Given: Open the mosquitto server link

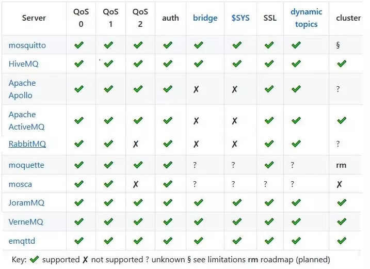Looking at the screenshot, I should coord(27,45).
